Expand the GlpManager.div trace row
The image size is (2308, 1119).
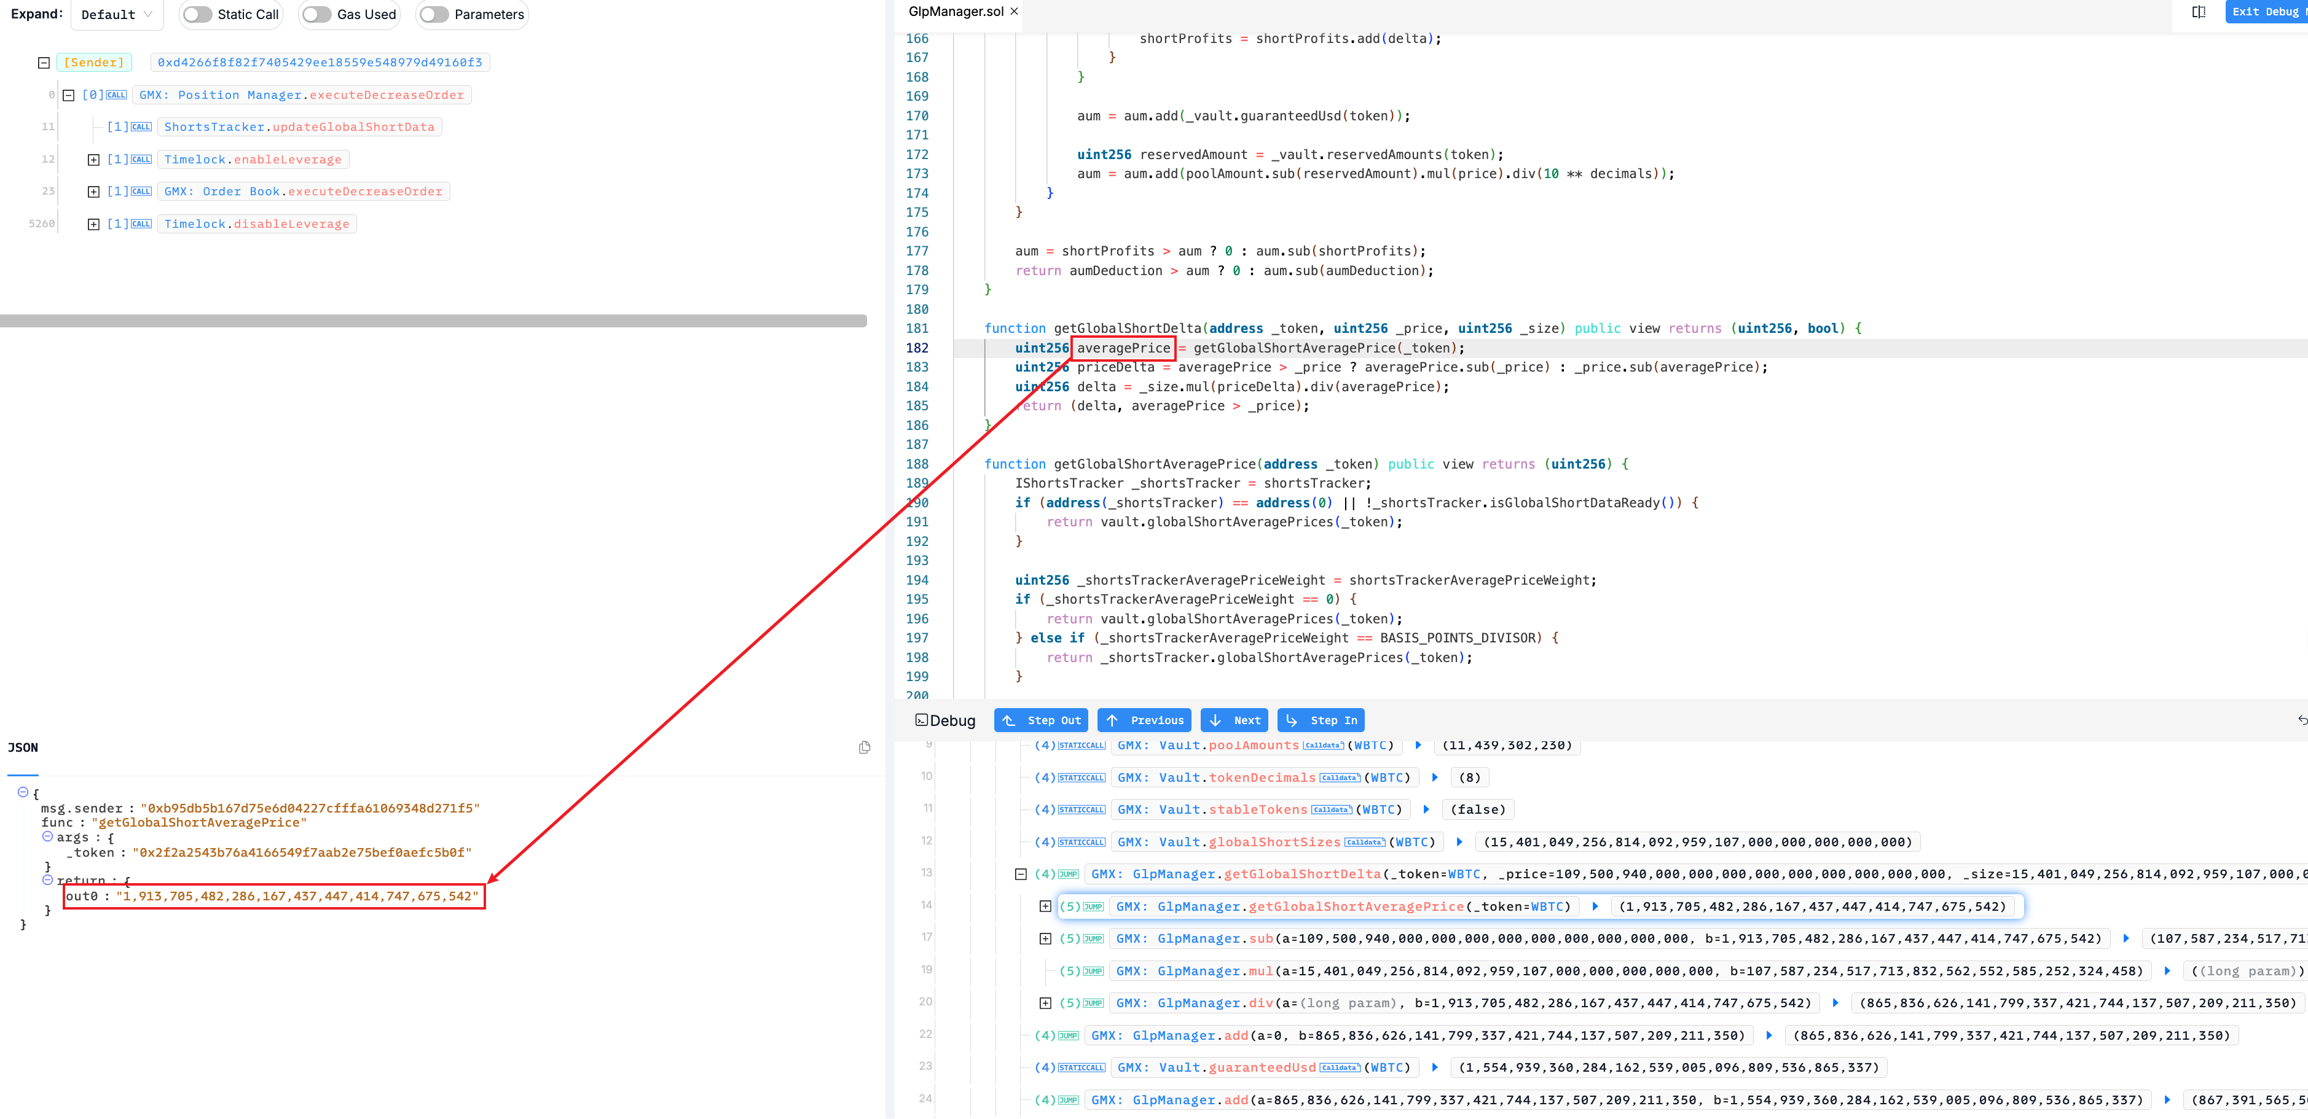tap(1045, 1004)
